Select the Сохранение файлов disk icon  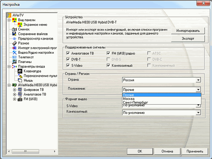coord(14,34)
